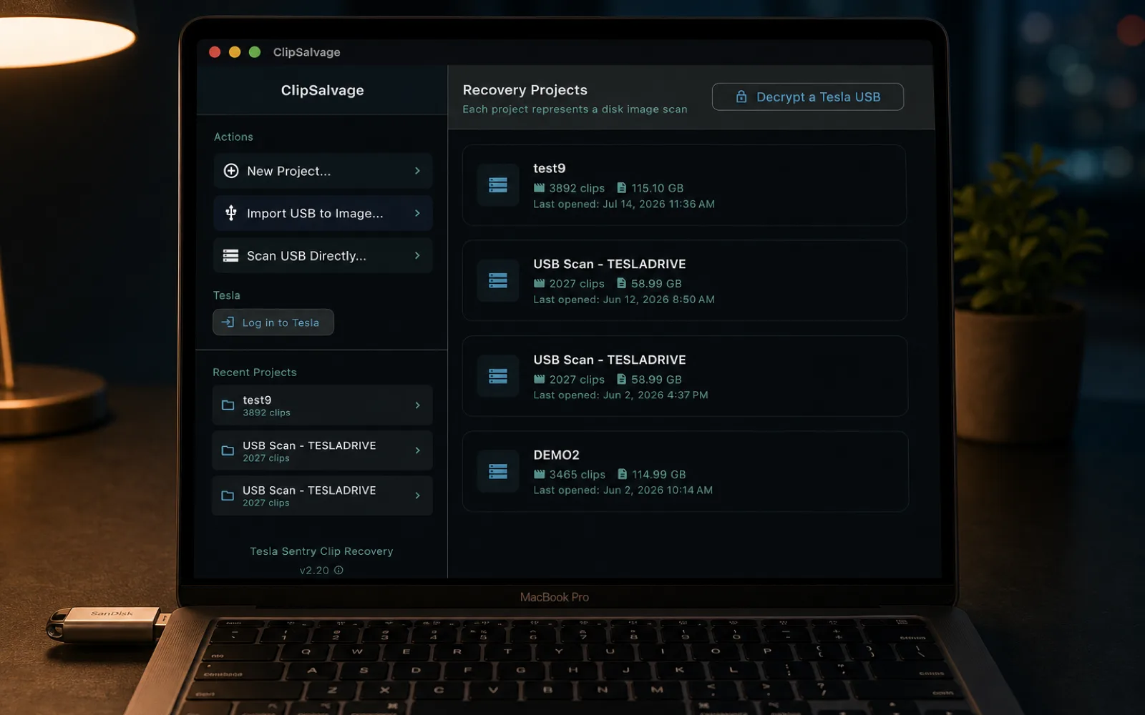This screenshot has height=715, width=1145.
Task: Click the file size icon beside 115.10 GB
Action: [621, 188]
